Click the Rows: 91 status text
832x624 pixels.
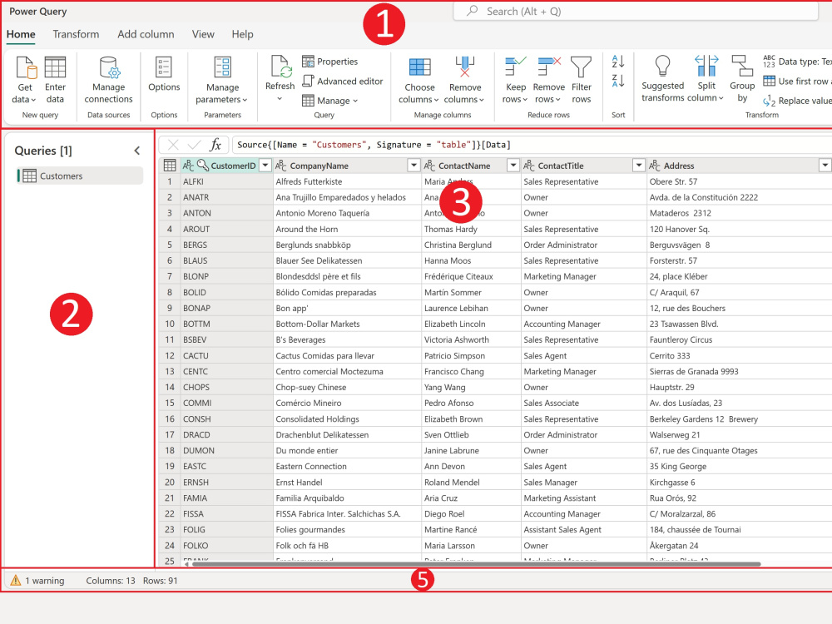pos(161,581)
